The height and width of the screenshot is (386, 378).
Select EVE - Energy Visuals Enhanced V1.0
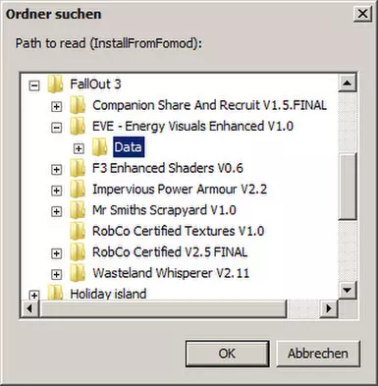click(x=192, y=127)
